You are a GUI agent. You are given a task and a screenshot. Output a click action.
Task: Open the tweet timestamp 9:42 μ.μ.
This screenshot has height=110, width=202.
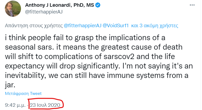coord(15,105)
